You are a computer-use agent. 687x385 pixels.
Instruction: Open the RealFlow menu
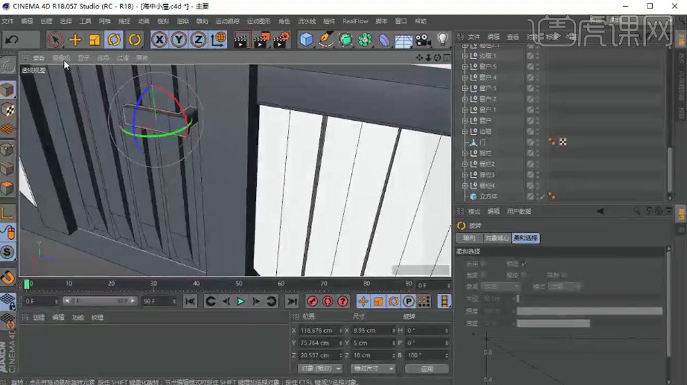click(x=355, y=22)
